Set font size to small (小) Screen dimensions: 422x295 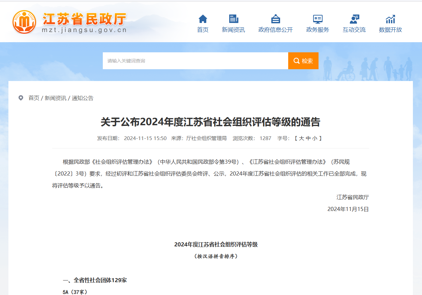point(314,138)
